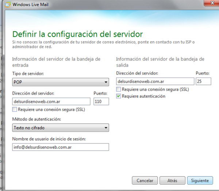The height and width of the screenshot is (191, 219).
Task: Click the Tipo de servidor label
Action: (x=28, y=74)
